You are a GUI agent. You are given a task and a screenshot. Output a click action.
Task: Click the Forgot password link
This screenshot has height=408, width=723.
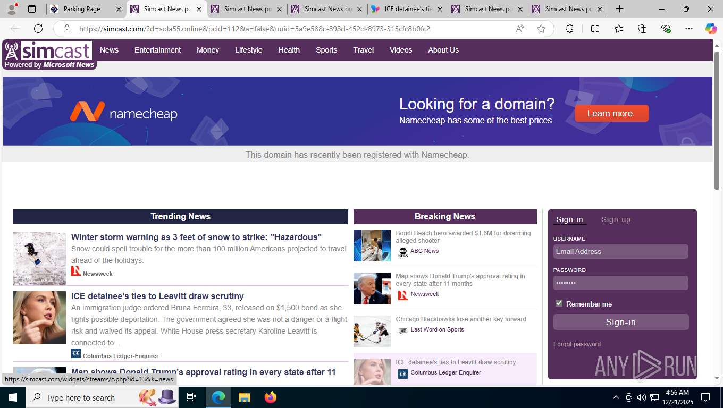click(577, 344)
